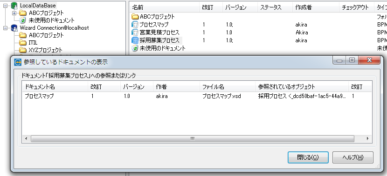The image size is (387, 176).
Task: Select ITIL folder in the tree
Action: pos(33,43)
